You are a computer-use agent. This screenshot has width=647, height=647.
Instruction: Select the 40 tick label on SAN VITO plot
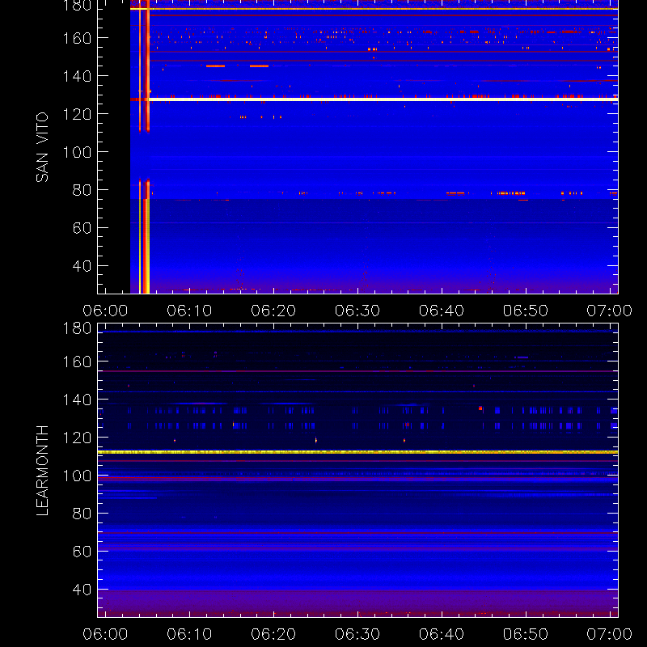pyautogui.click(x=82, y=266)
